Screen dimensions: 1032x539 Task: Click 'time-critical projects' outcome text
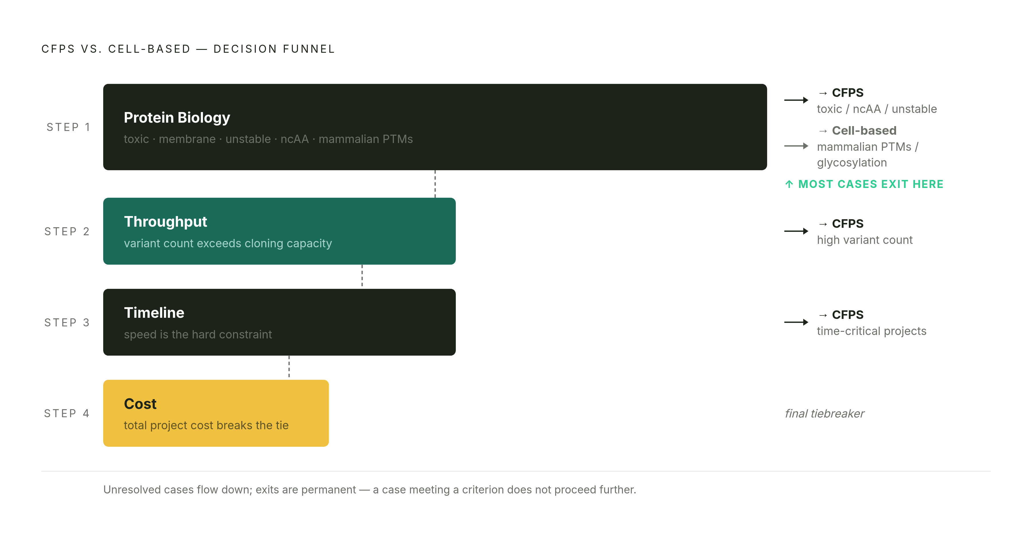(x=871, y=331)
